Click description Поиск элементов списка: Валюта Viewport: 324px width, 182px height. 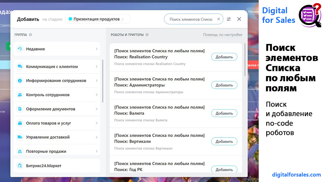point(141,120)
